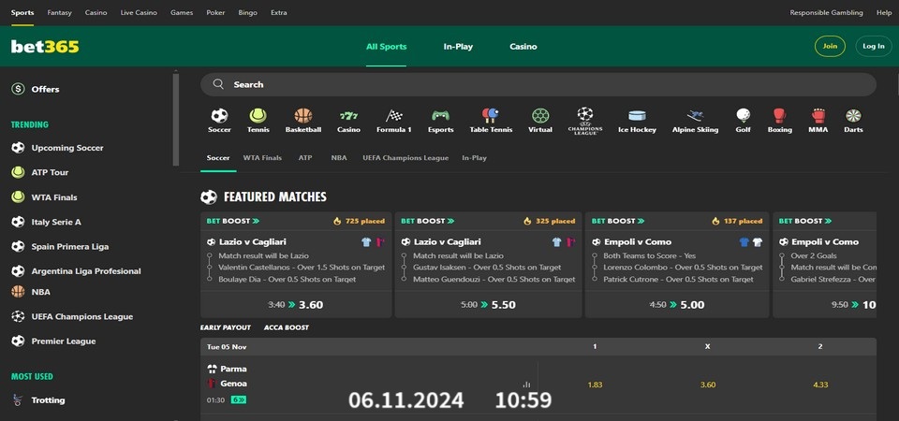Open the Extra top menu item
Screen dimensions: 899x421
coord(279,12)
